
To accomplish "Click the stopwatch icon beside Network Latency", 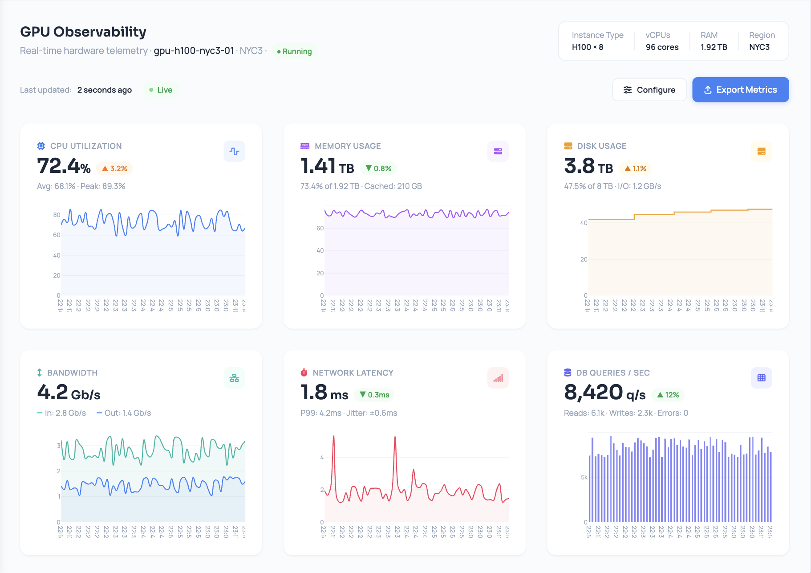I will 304,372.
